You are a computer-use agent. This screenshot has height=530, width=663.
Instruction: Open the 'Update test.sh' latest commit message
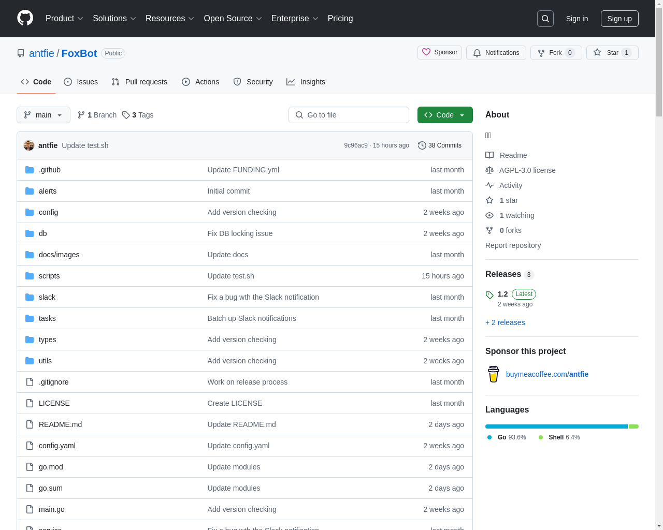pos(85,145)
